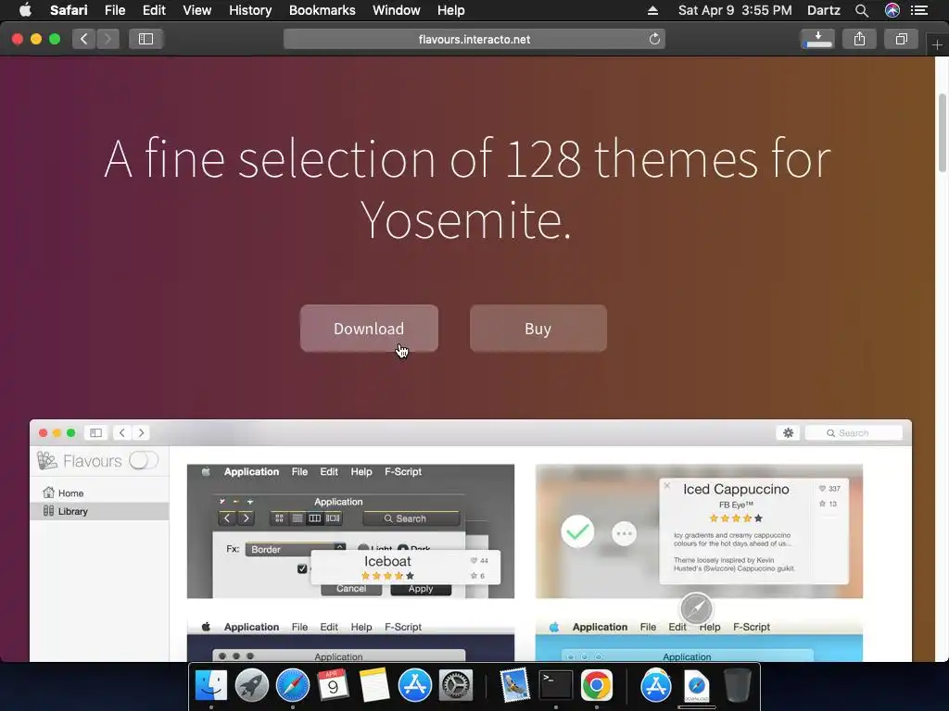
Task: Add a new Safari tab
Action: point(937,44)
